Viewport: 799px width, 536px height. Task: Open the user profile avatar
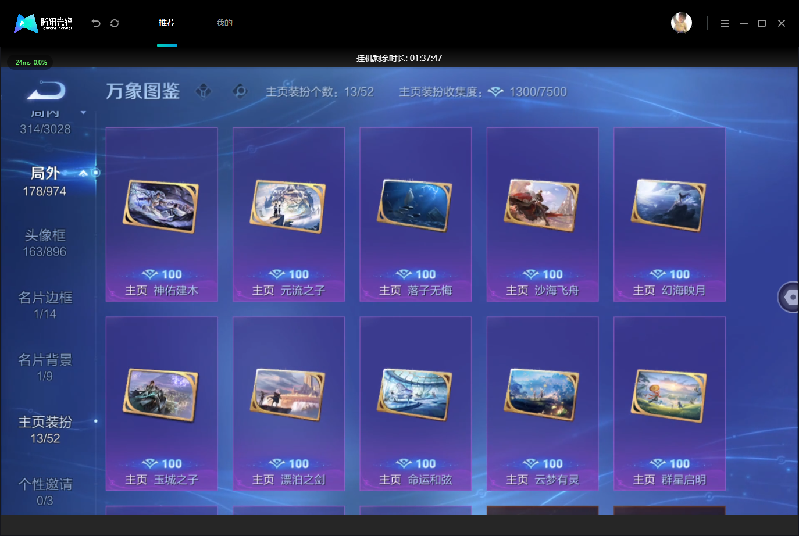tap(682, 23)
